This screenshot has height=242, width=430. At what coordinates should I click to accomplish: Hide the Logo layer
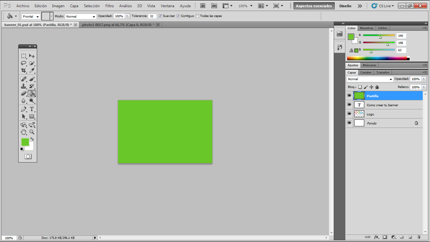click(x=349, y=114)
